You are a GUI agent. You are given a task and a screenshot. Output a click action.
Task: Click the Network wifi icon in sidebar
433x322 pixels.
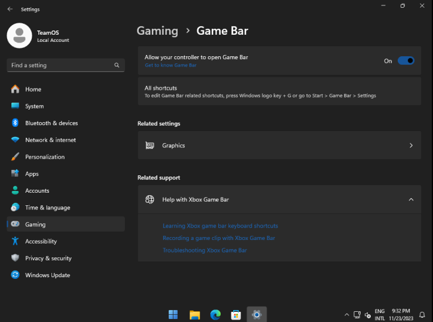(x=15, y=139)
